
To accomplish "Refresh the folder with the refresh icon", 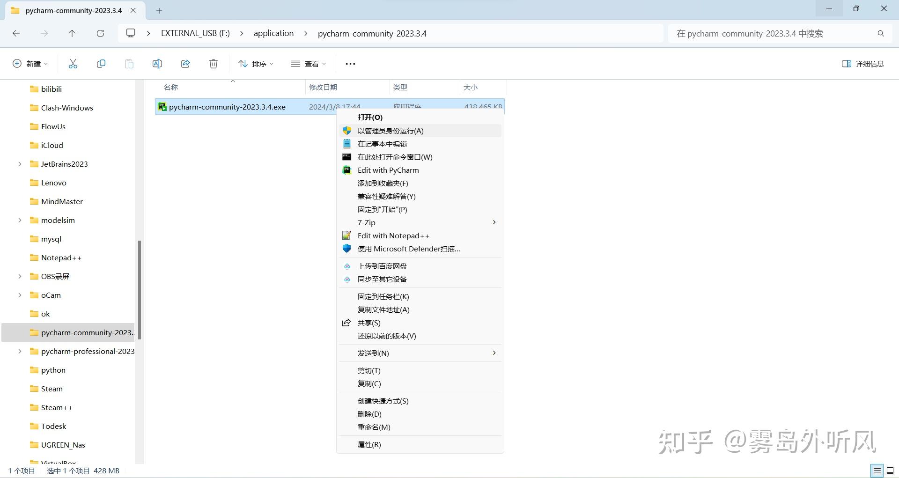I will pyautogui.click(x=100, y=33).
